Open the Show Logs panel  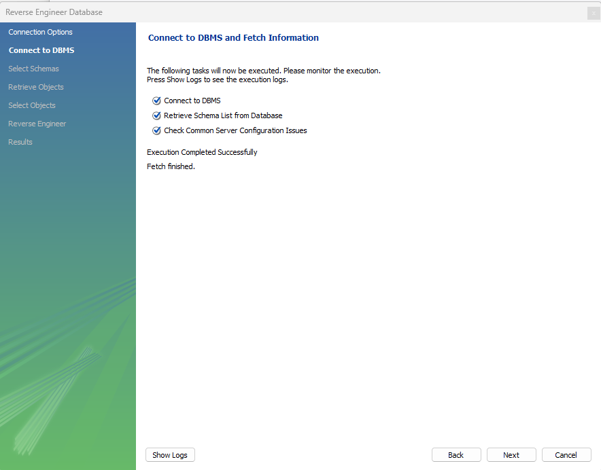(170, 455)
